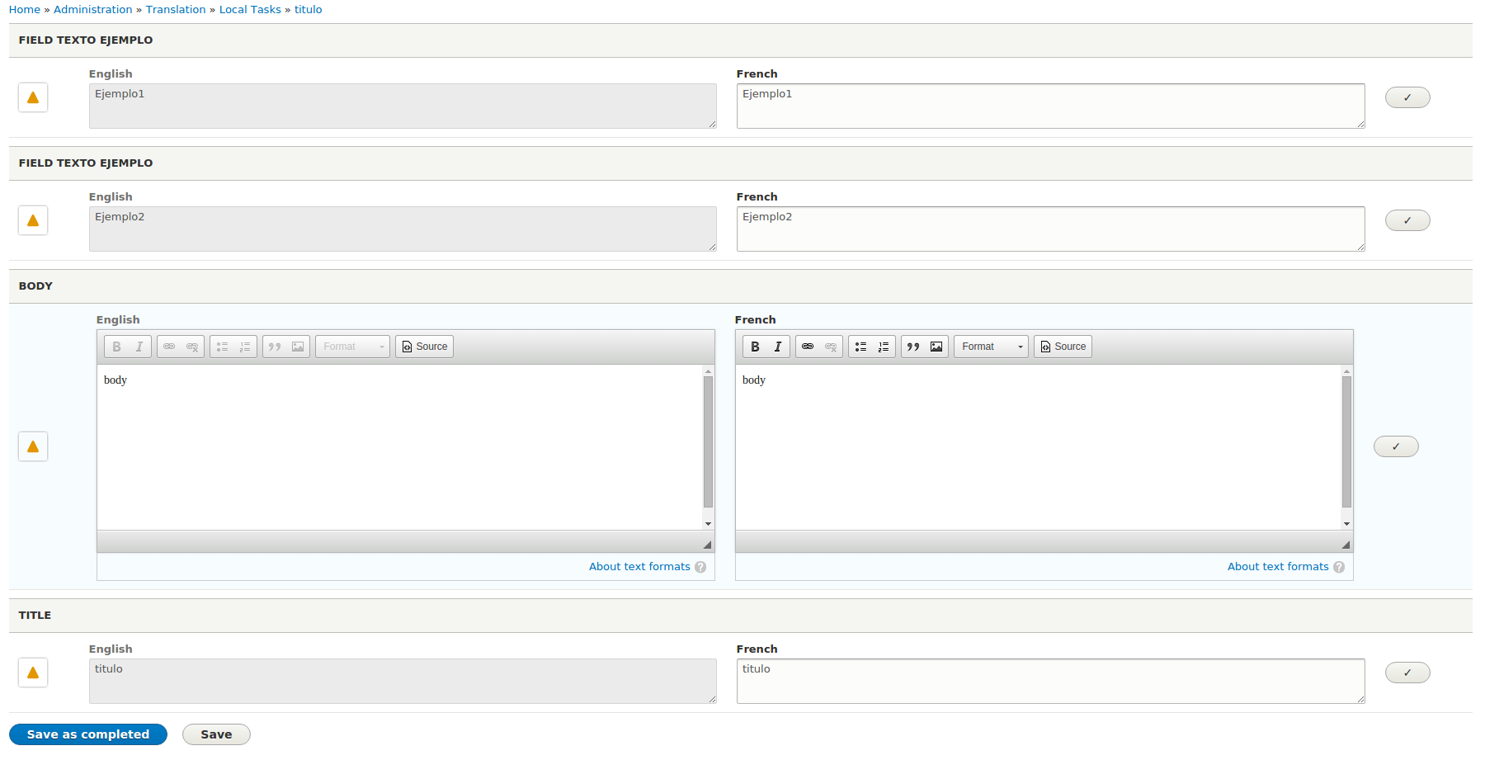Click the warning triangle beside the Title row

[33, 673]
